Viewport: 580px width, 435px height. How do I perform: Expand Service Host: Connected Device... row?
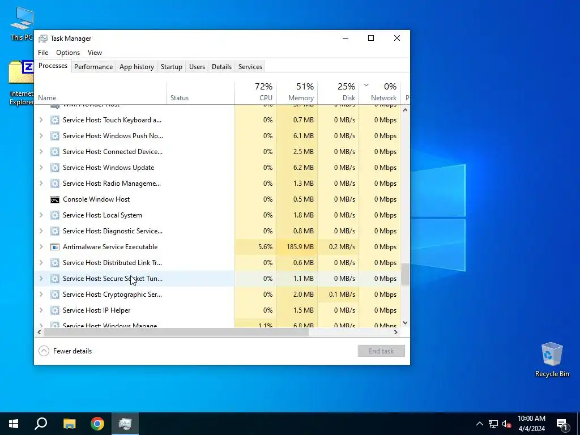coord(41,152)
